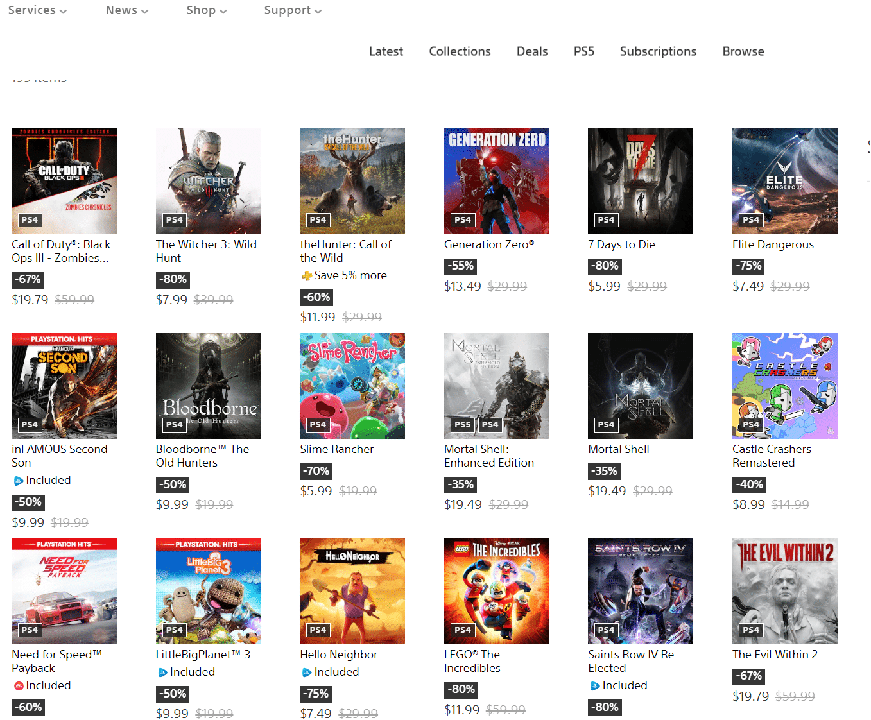Viewport: 871px width, 720px height.
Task: Click PS Plus icon under Saints Row IV Re-Elected
Action: (595, 686)
